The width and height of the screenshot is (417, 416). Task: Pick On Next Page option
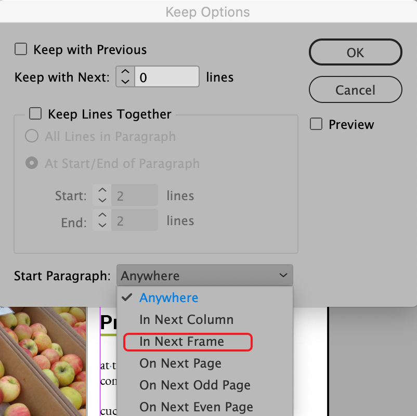click(180, 363)
